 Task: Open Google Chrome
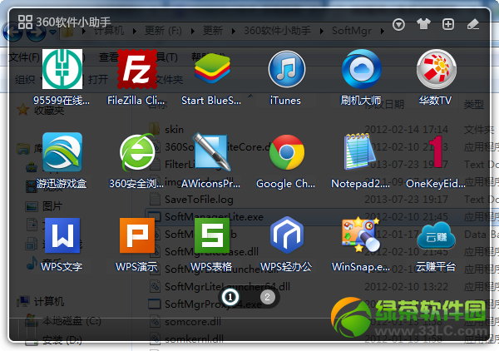287,152
